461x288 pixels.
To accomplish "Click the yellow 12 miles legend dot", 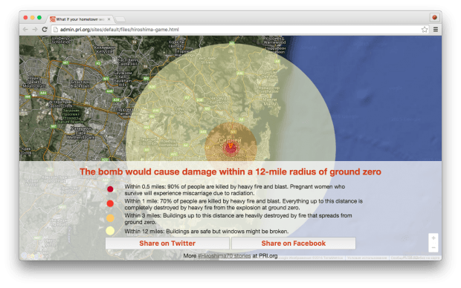I will [x=110, y=231].
